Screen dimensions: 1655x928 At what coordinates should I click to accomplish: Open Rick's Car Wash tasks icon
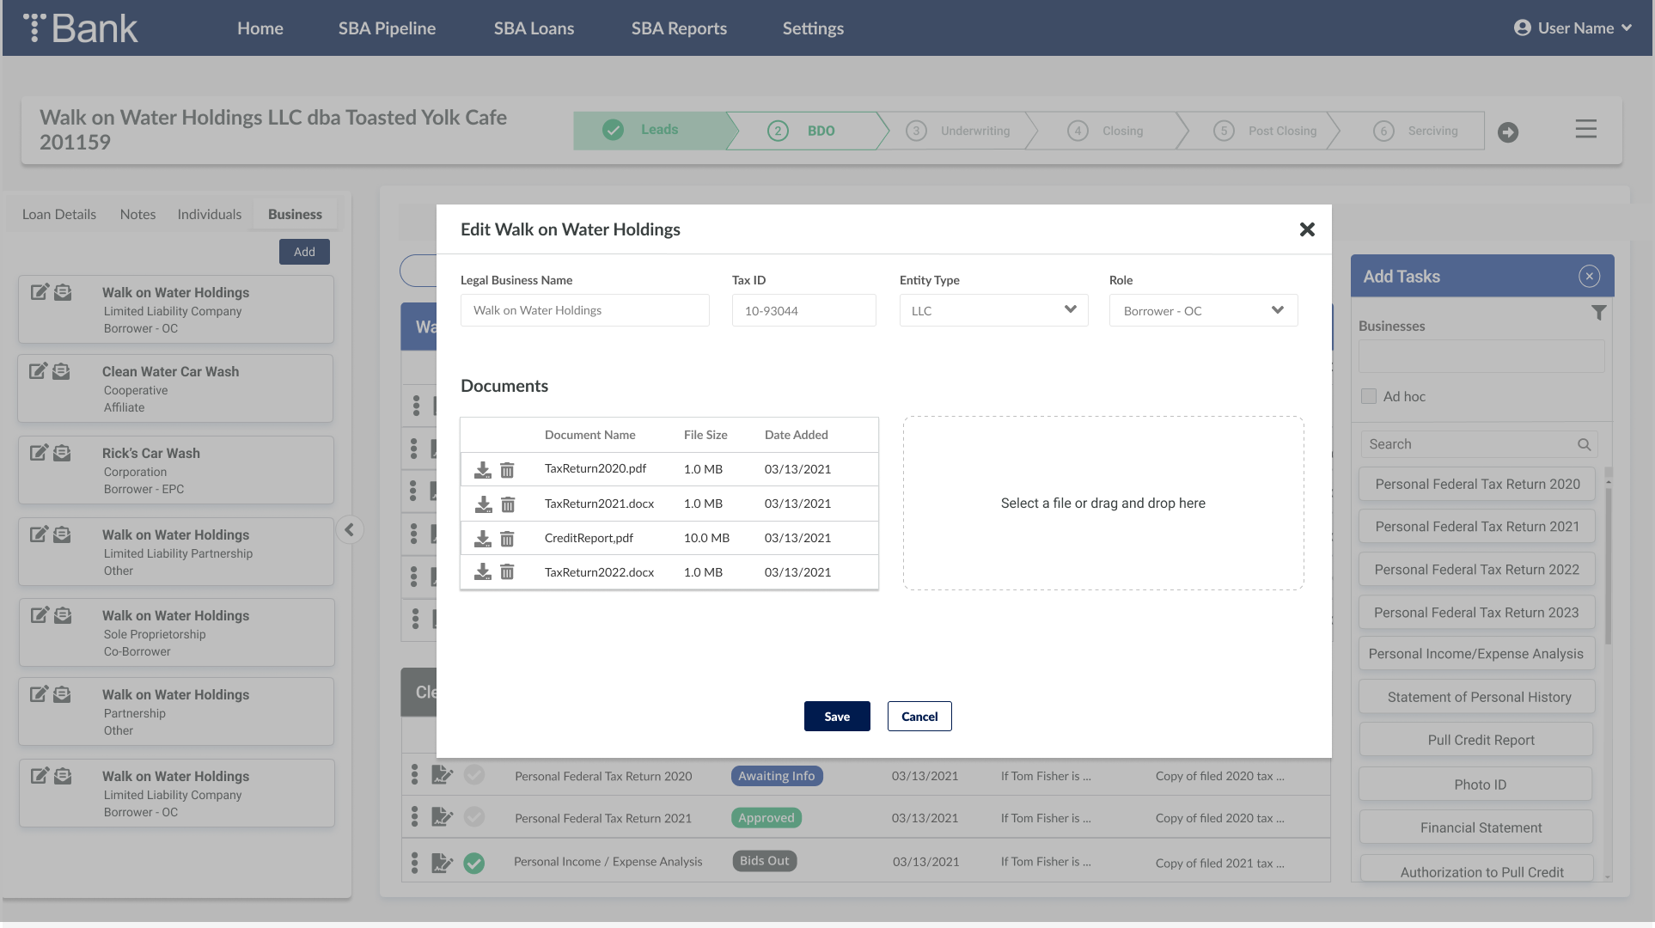point(62,453)
